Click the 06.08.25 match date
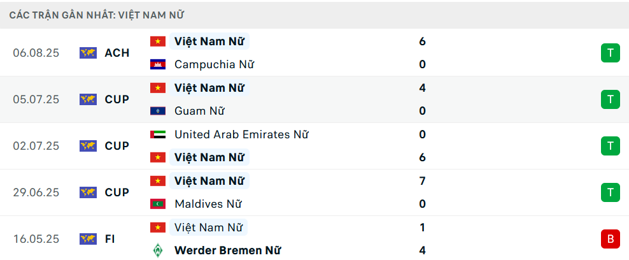Viewport: 629px width, 260px height. click(36, 53)
